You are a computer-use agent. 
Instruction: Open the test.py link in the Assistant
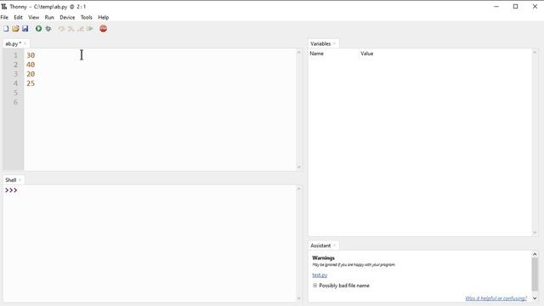(x=320, y=275)
